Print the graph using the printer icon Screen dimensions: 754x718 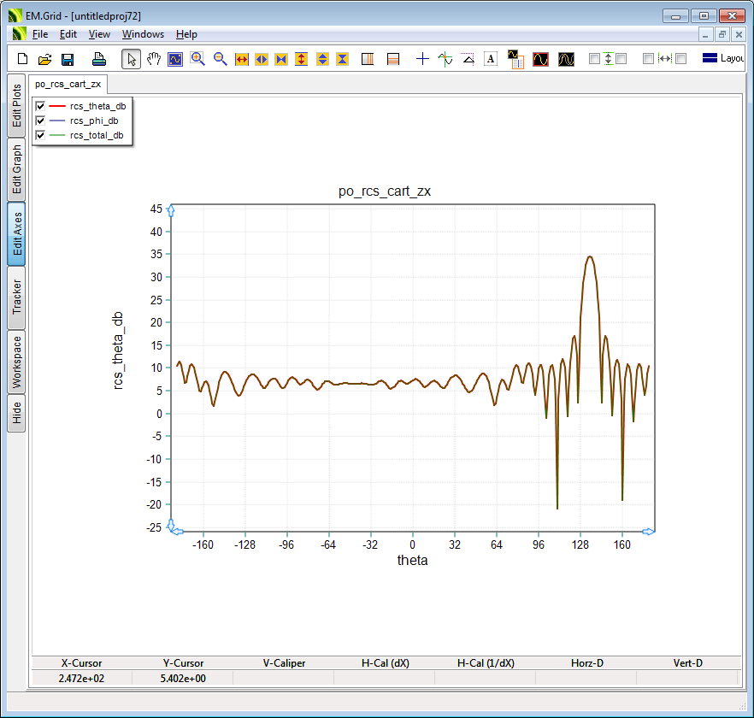(x=98, y=59)
